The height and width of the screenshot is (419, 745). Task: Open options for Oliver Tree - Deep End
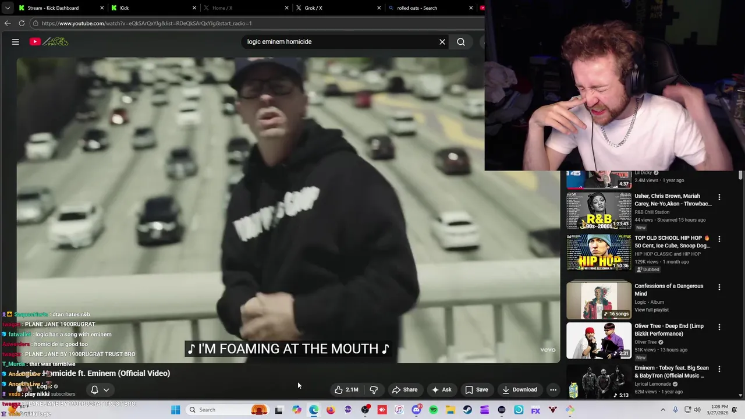tap(719, 327)
